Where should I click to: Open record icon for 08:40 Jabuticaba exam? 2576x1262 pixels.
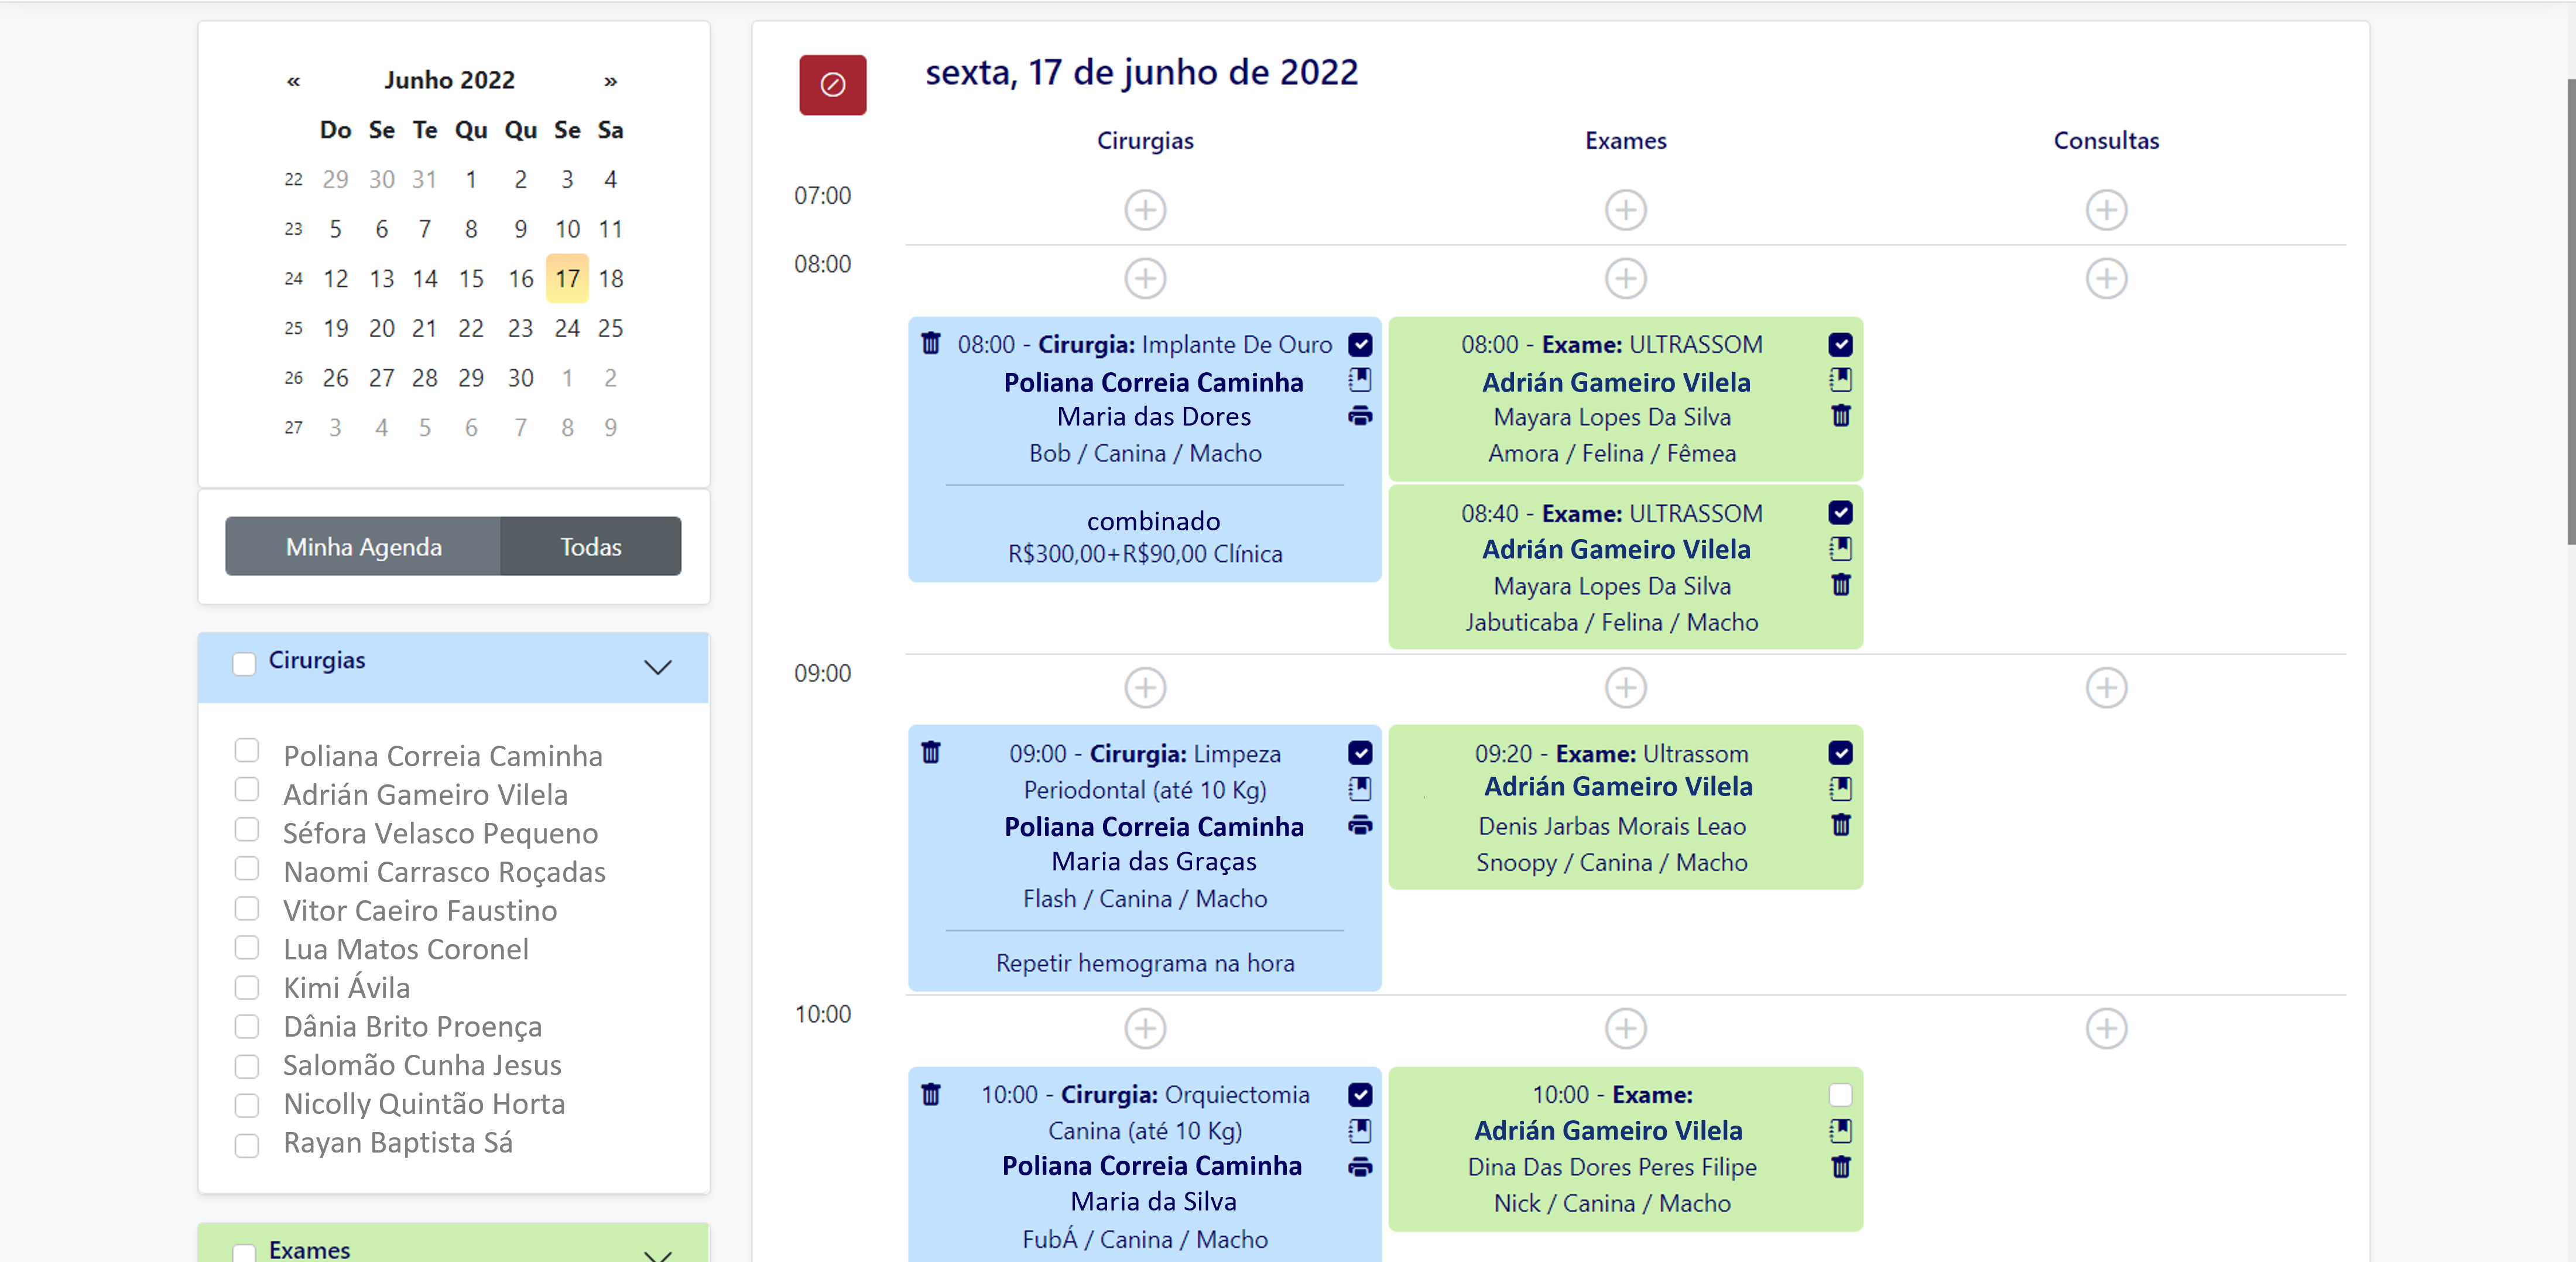click(x=1840, y=548)
